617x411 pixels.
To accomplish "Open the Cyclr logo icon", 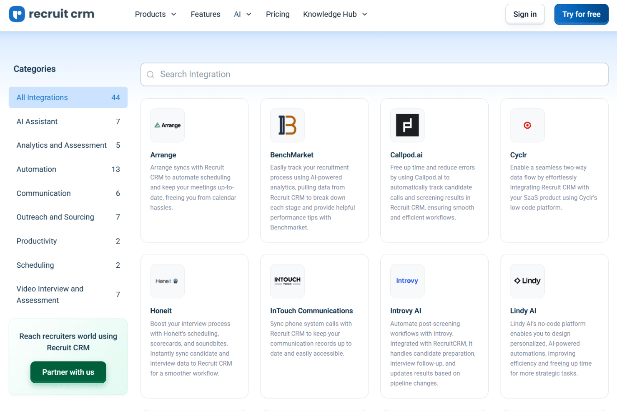I will (527, 125).
